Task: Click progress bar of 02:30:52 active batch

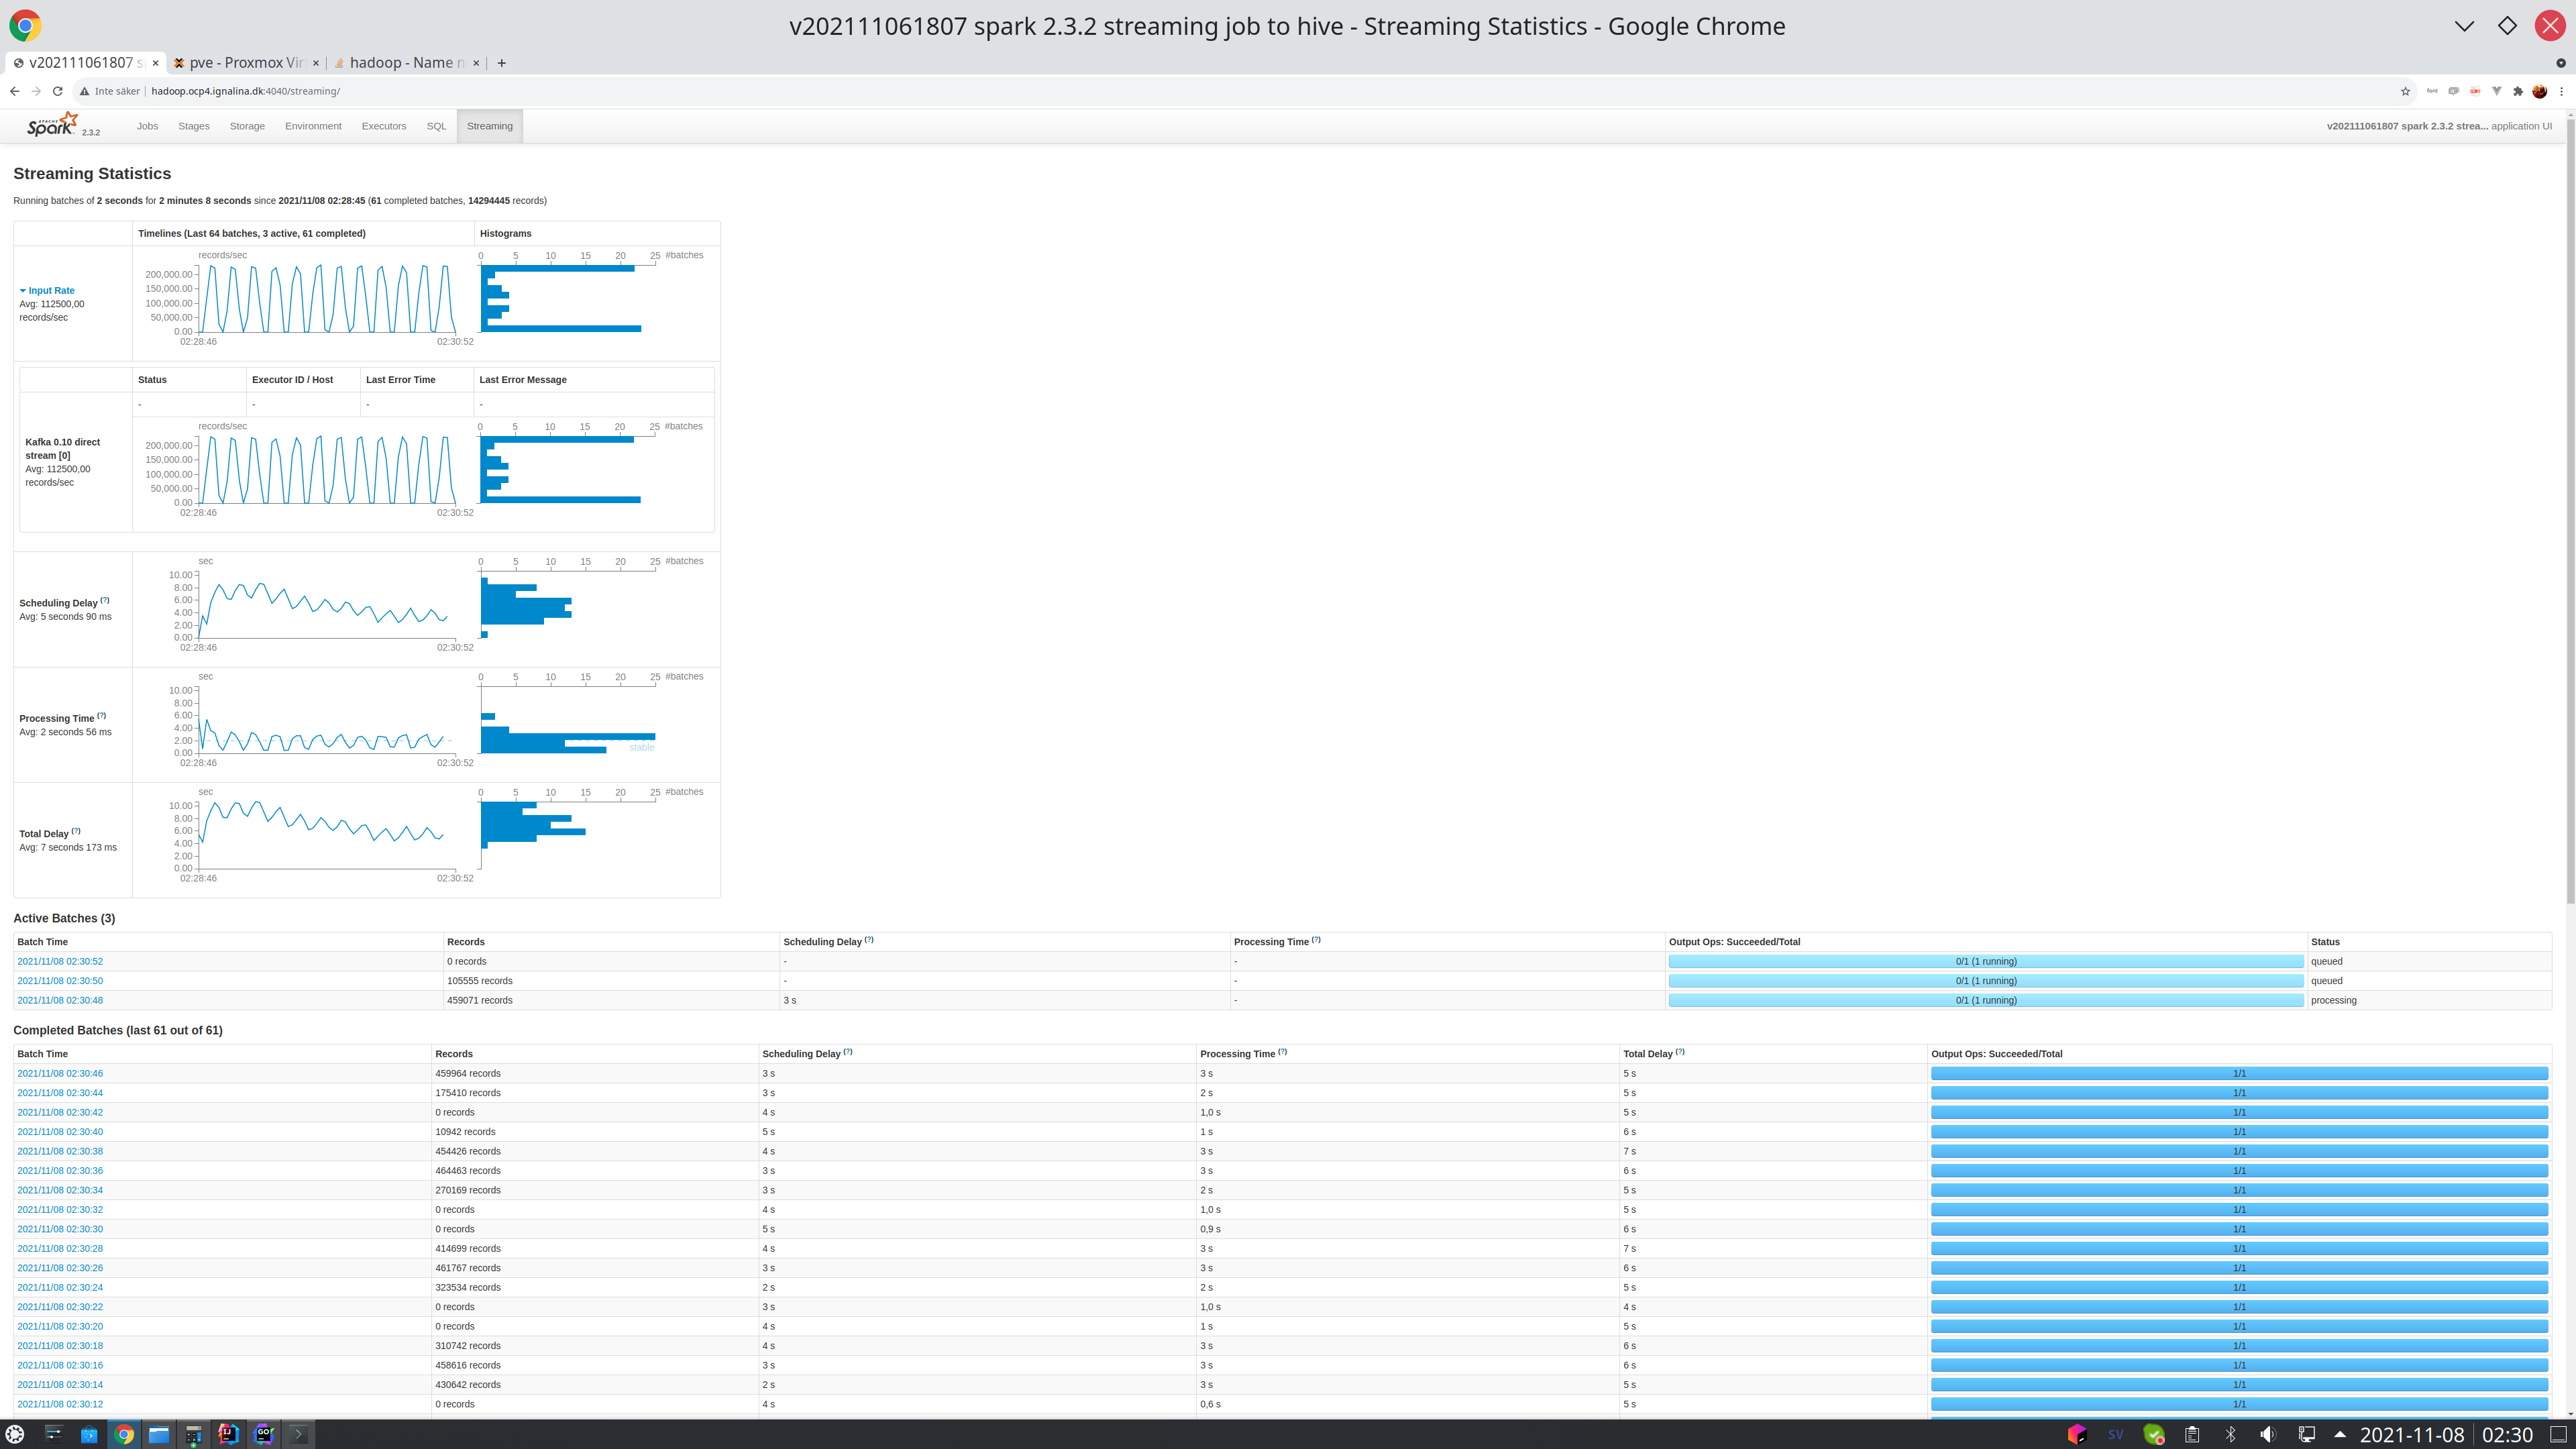Action: point(1985,961)
